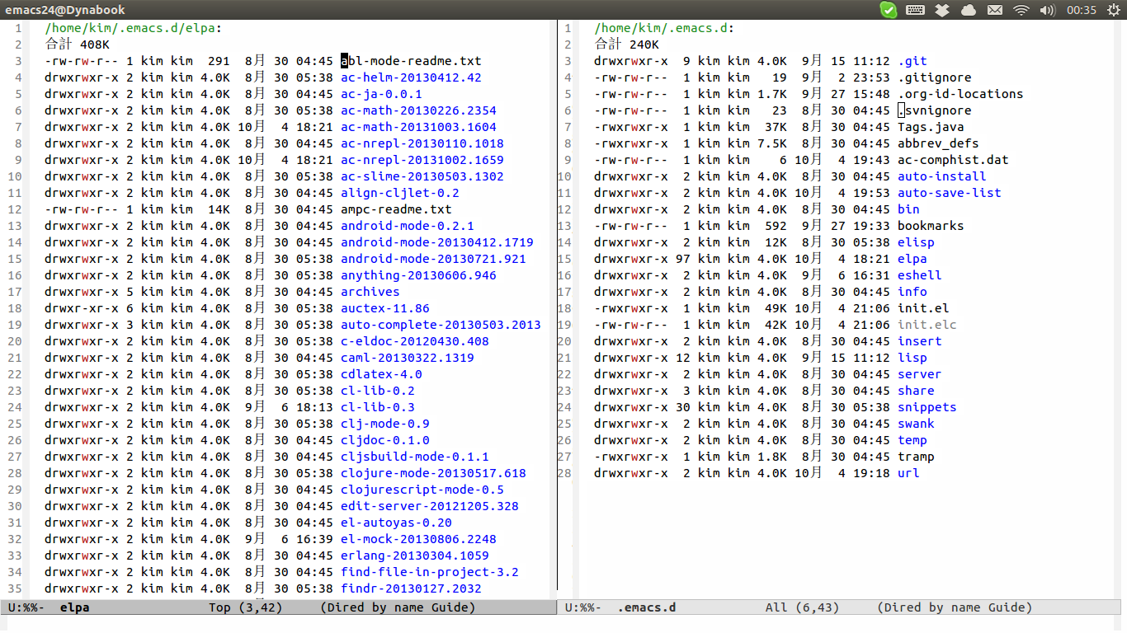The height and width of the screenshot is (633, 1127).
Task: Open the keyboard input method indicator
Action: (x=915, y=10)
